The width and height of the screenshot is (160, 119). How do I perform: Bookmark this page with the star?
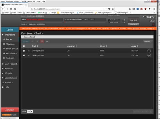click(x=113, y=9)
